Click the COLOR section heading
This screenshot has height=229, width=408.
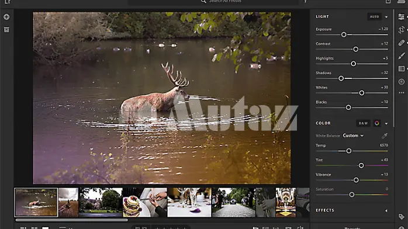[323, 123]
